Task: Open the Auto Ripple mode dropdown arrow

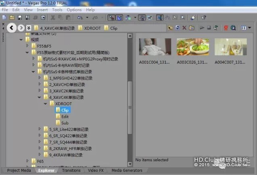Action: pos(135,17)
